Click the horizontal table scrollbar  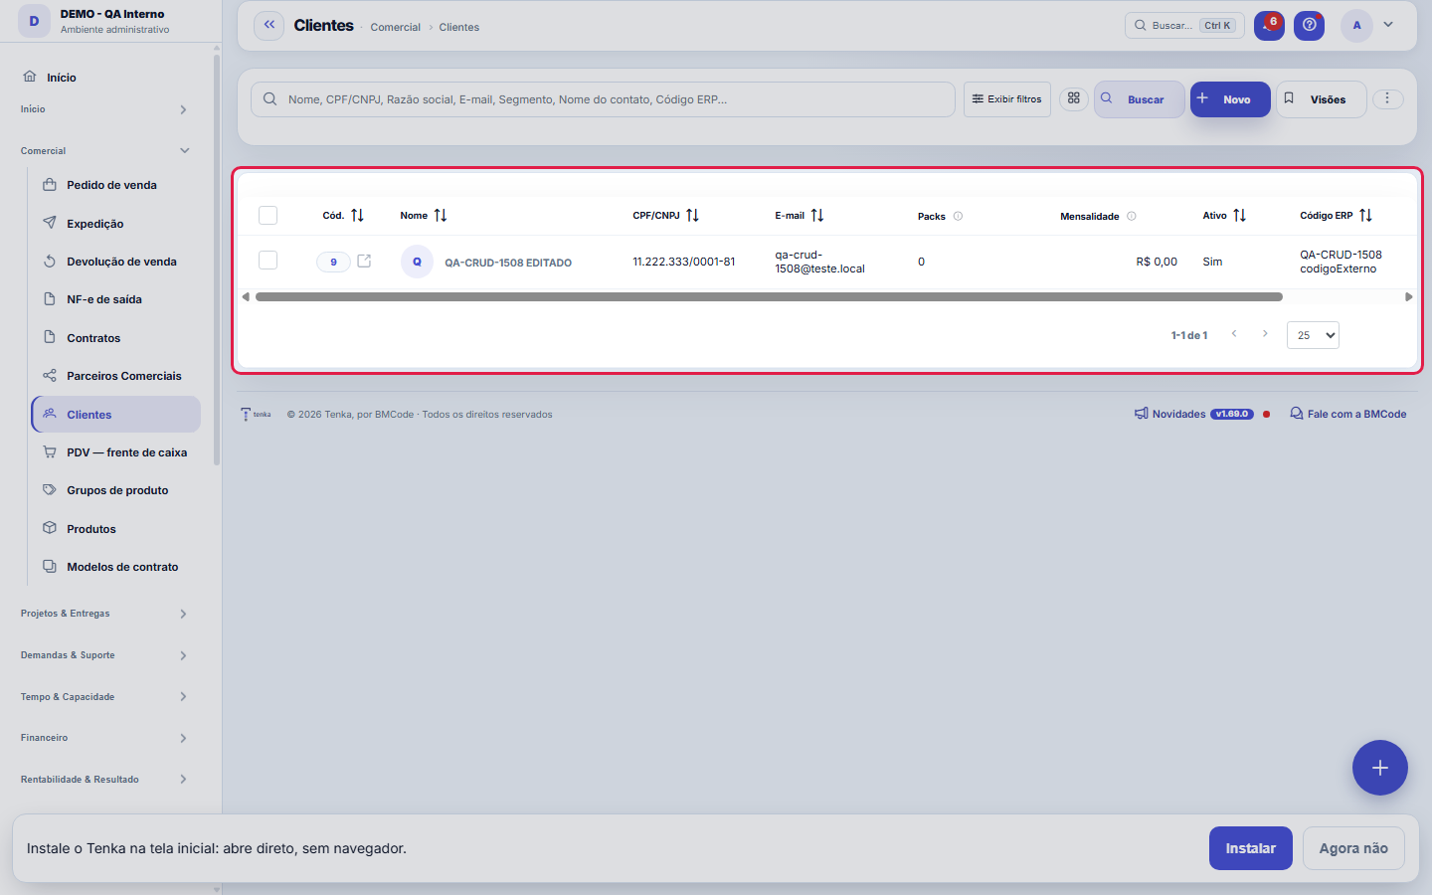tap(769, 296)
